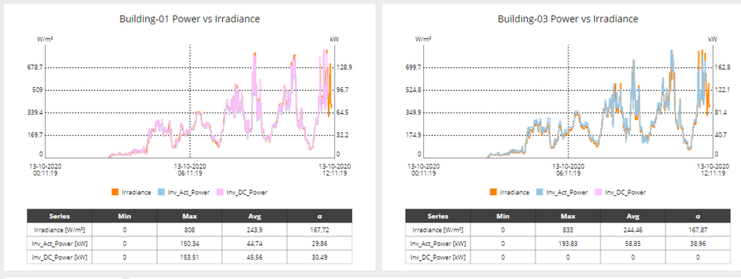The width and height of the screenshot is (741, 279).
Task: Click Series header in Building-03 table
Action: 438,216
